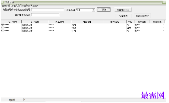The height and width of the screenshot is (103, 169).
Task: Click the 仓库盘点 button
Action: (x=123, y=16)
